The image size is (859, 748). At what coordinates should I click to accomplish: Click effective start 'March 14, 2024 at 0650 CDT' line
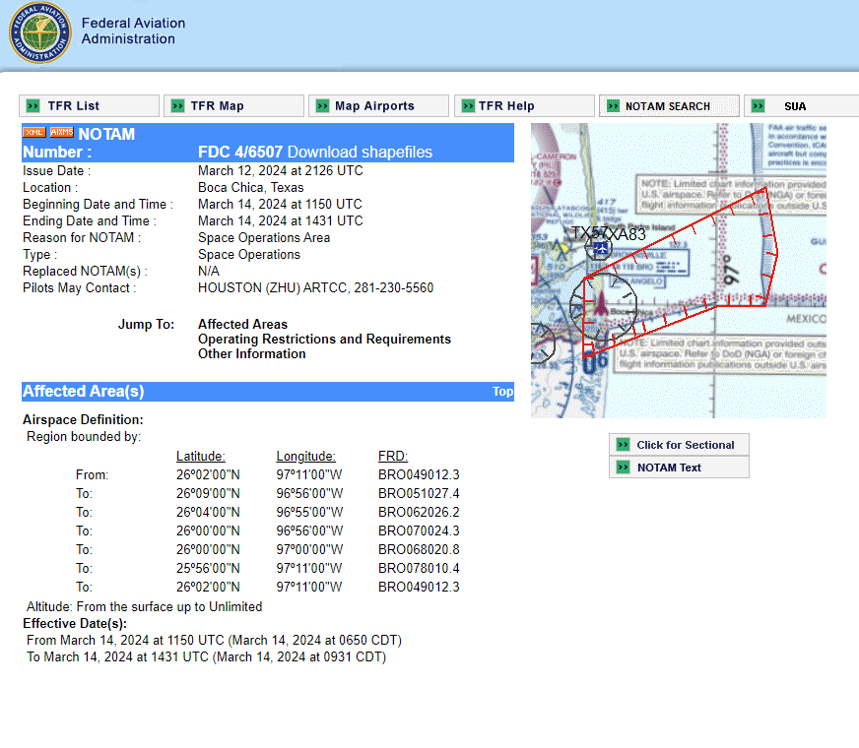214,640
